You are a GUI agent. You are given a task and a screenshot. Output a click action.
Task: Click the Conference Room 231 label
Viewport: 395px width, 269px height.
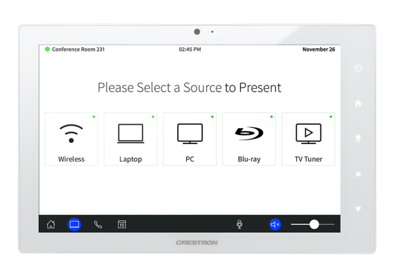click(x=78, y=49)
